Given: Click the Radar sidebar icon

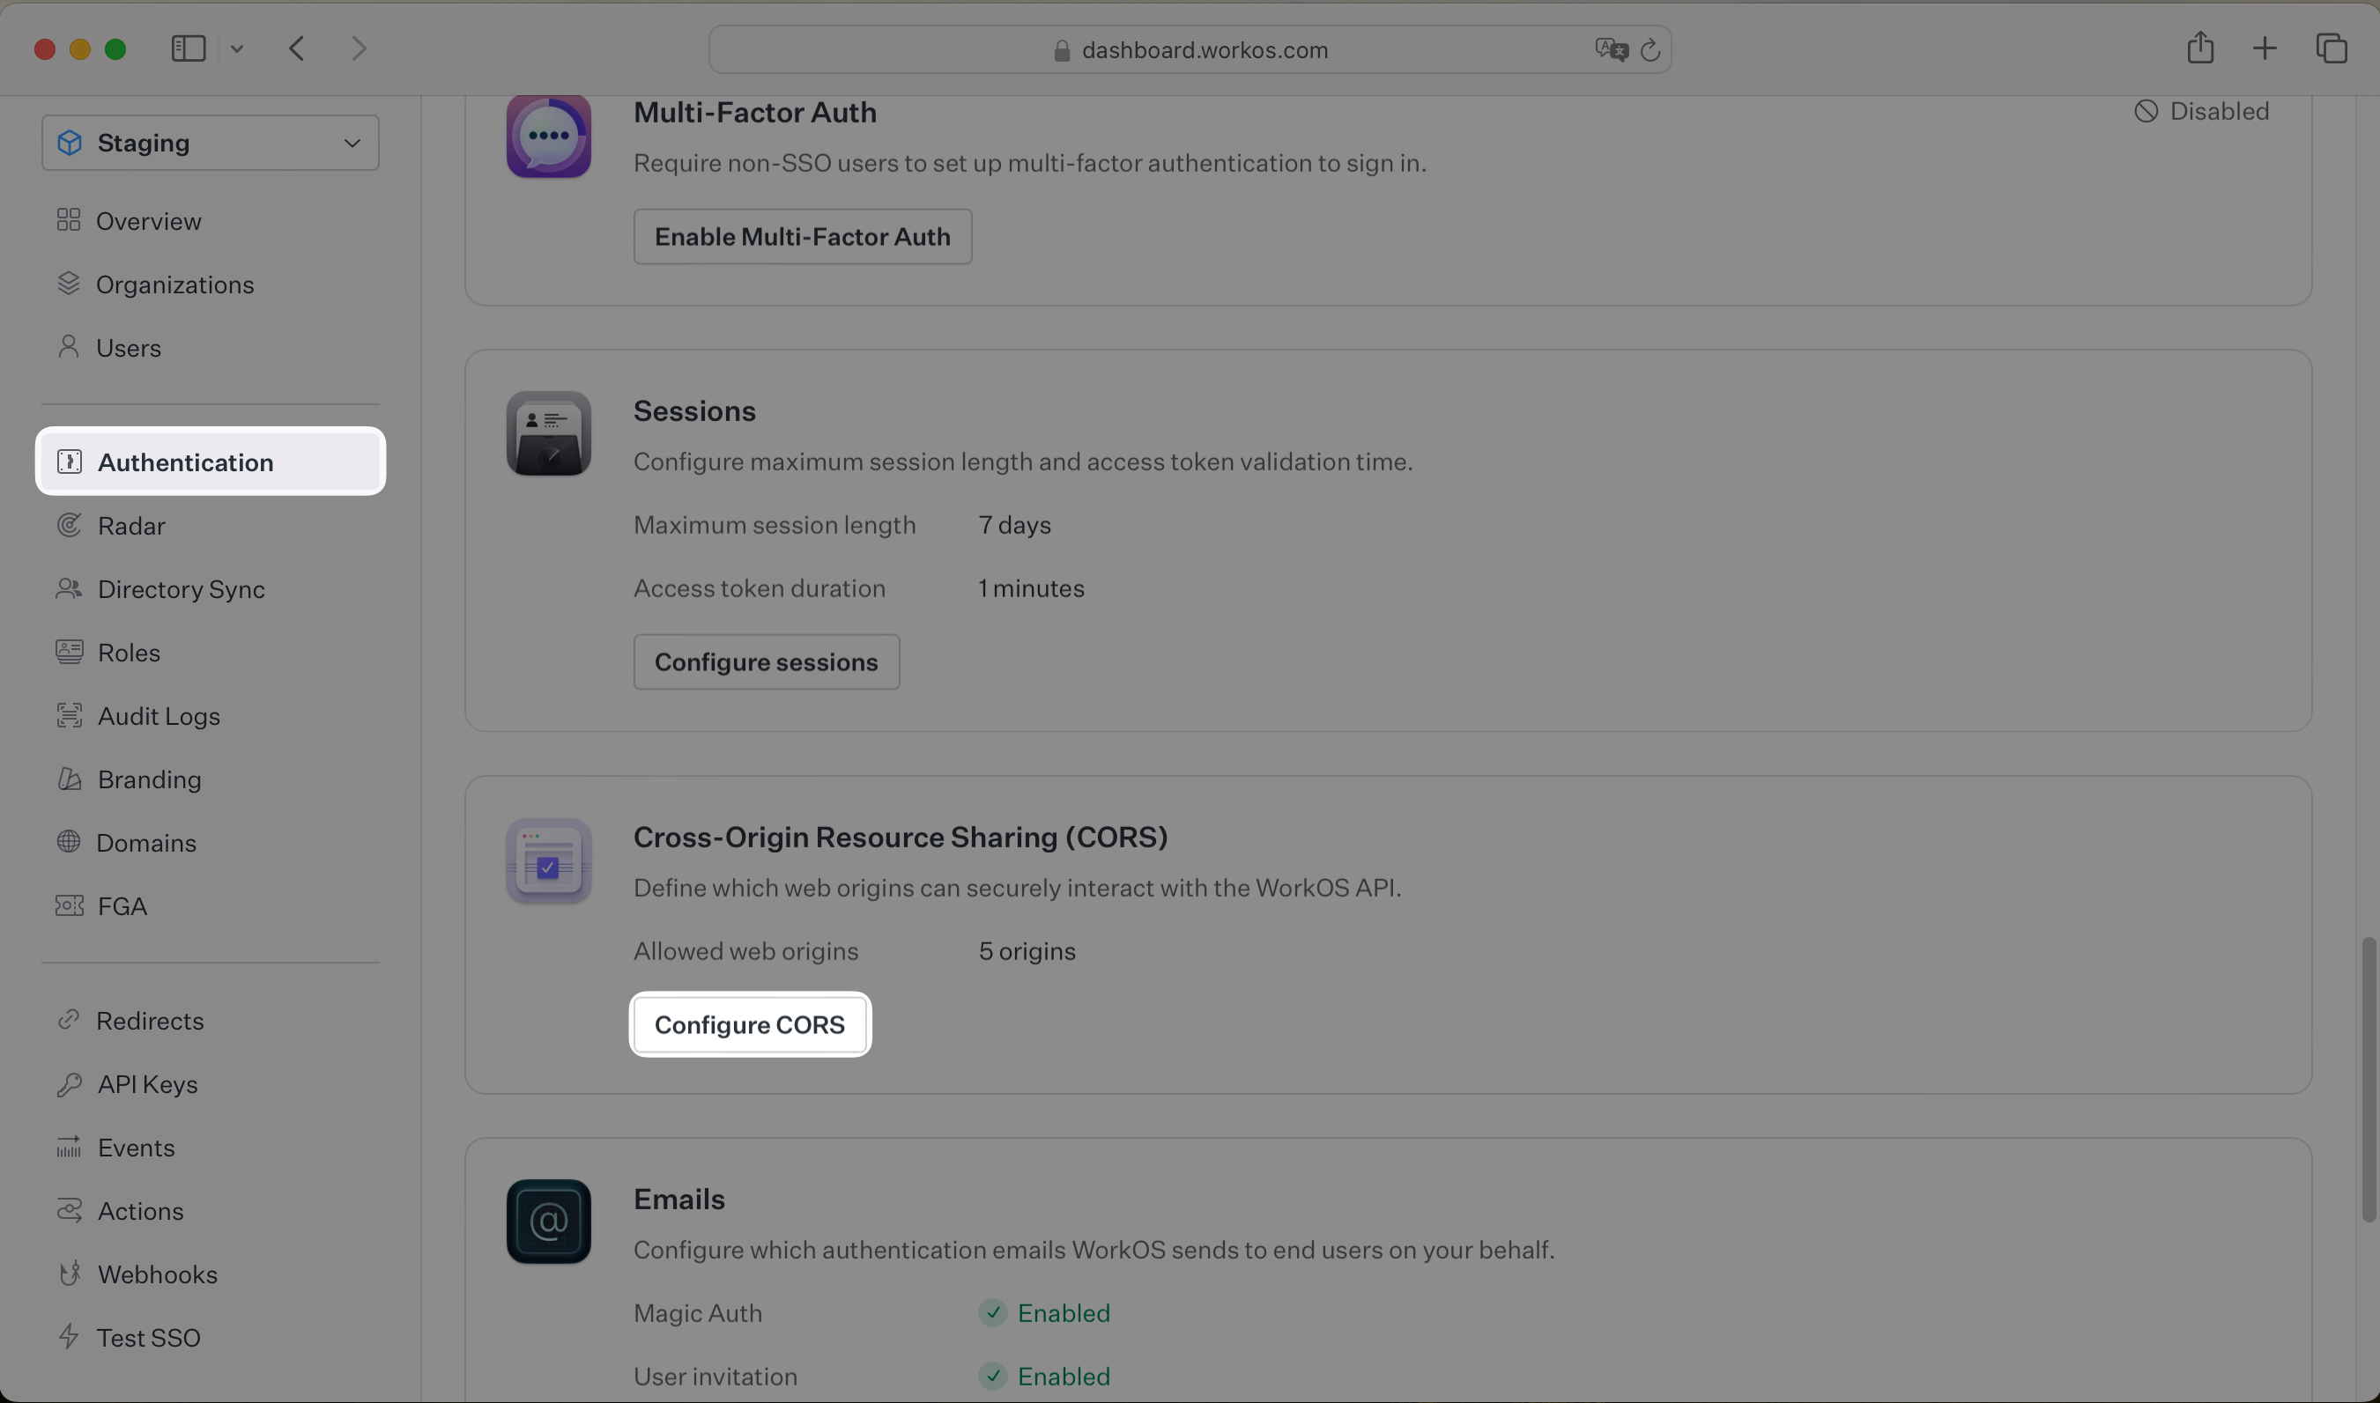Looking at the screenshot, I should 69,526.
